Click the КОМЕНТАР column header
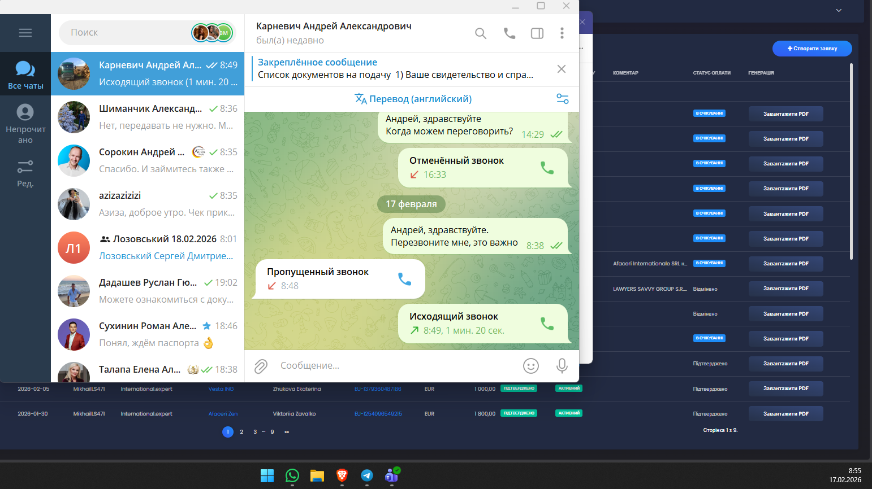The height and width of the screenshot is (489, 872). (x=625, y=73)
